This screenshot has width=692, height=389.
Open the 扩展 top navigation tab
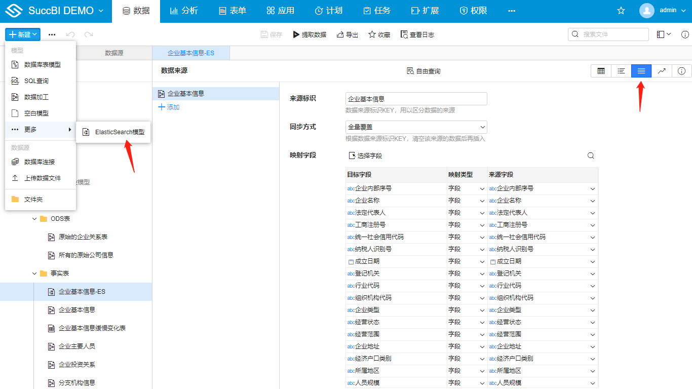coord(425,11)
